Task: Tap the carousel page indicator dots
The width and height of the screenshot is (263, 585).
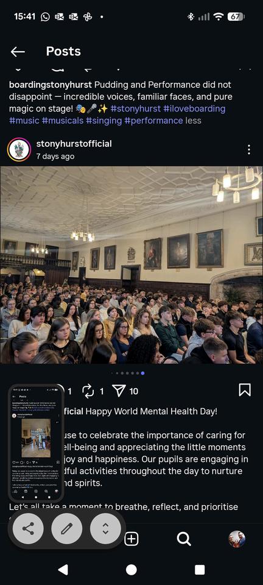Action: point(128,373)
